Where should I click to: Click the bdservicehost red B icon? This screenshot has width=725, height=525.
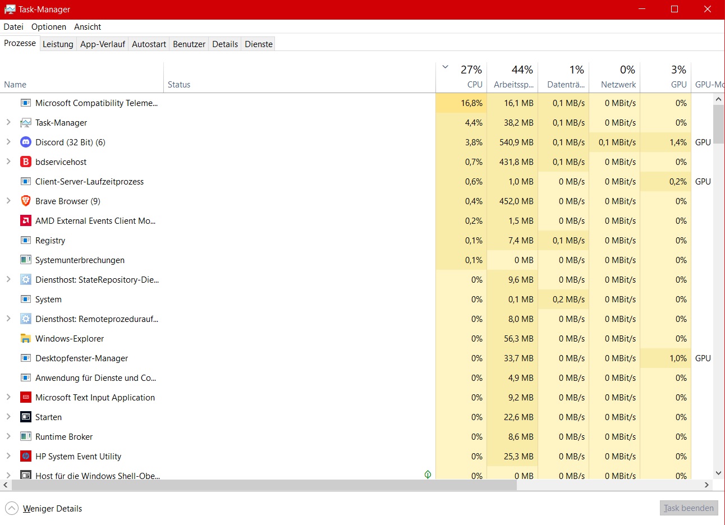(x=26, y=162)
